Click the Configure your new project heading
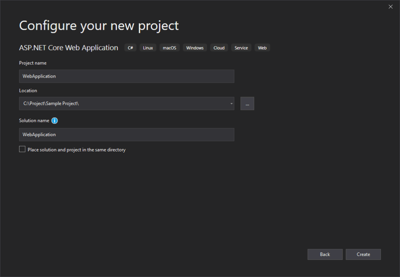This screenshot has height=277, width=400. (x=99, y=26)
